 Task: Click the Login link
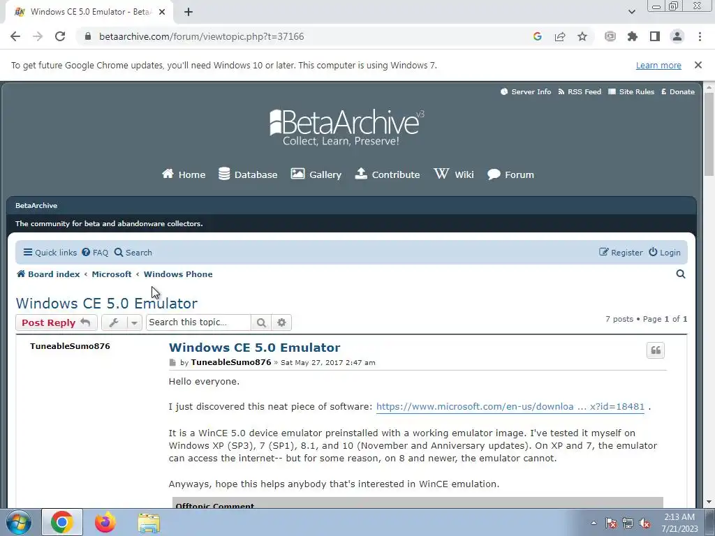point(665,253)
